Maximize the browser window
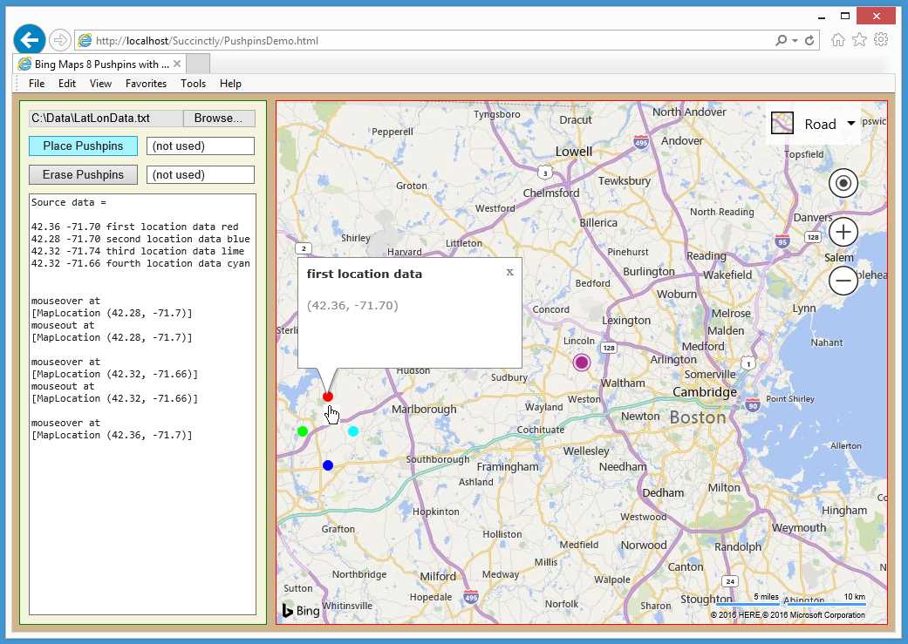Screen dimensions: 908x644 (845, 17)
